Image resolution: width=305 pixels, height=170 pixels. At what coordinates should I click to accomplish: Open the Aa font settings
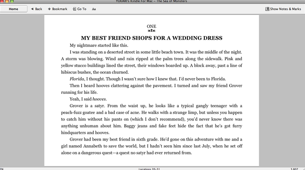coord(94,9)
